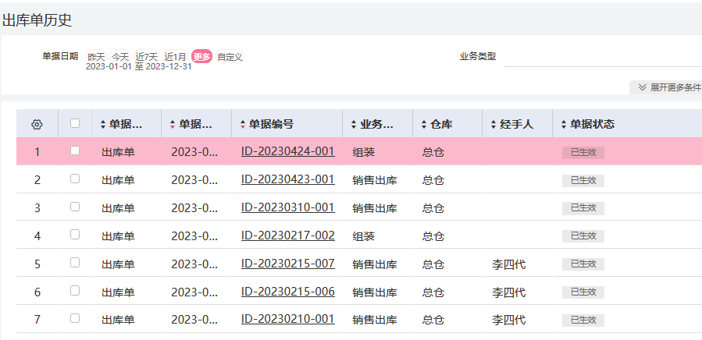Click sort arrows beside 经手人 header

click(x=493, y=124)
